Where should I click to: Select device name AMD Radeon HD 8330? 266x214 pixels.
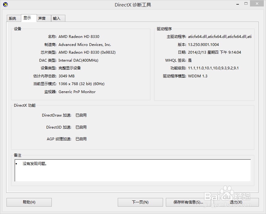click(79, 36)
